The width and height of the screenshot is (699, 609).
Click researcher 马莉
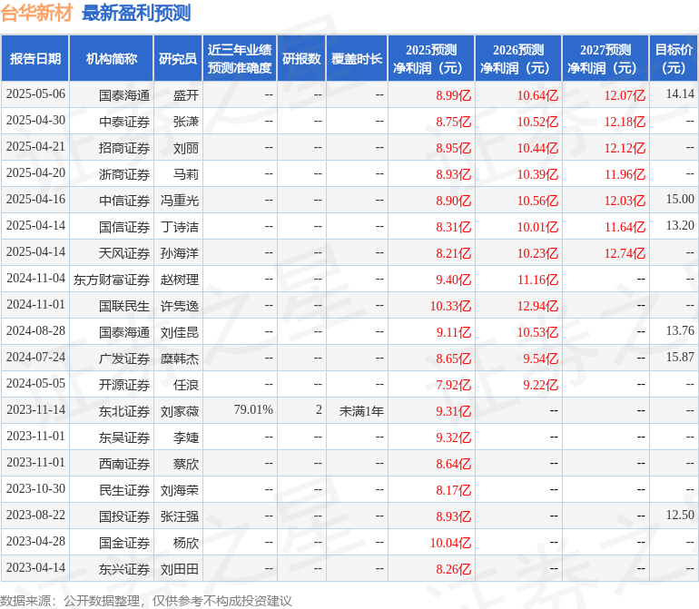[x=186, y=174]
